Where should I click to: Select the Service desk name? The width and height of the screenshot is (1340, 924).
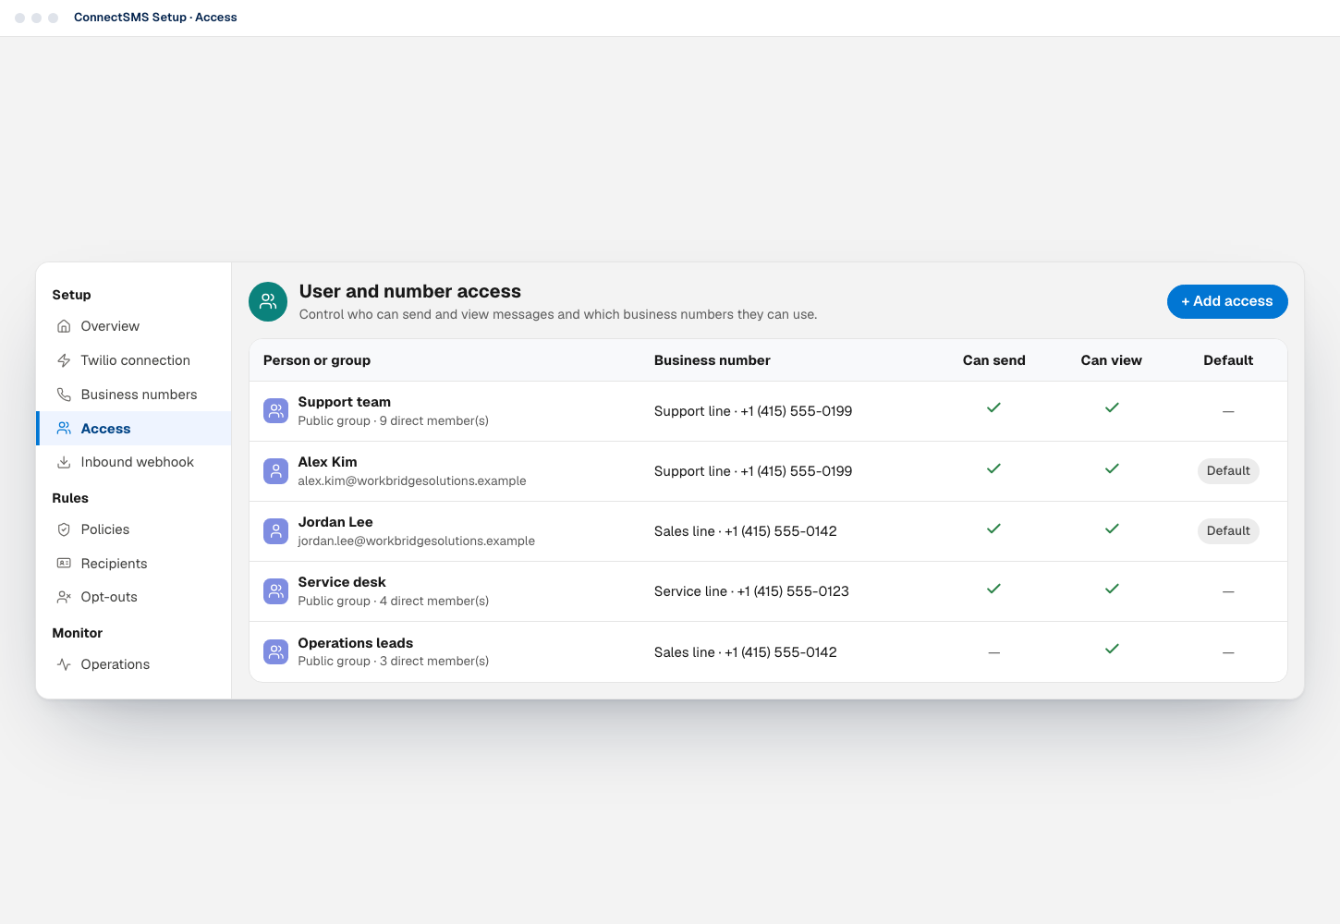tap(342, 582)
